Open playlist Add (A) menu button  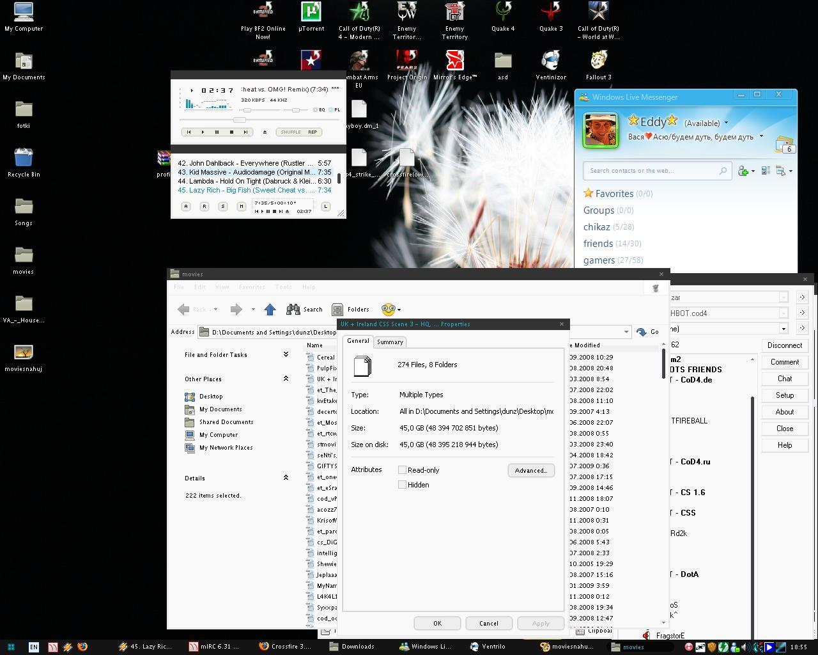tap(186, 206)
